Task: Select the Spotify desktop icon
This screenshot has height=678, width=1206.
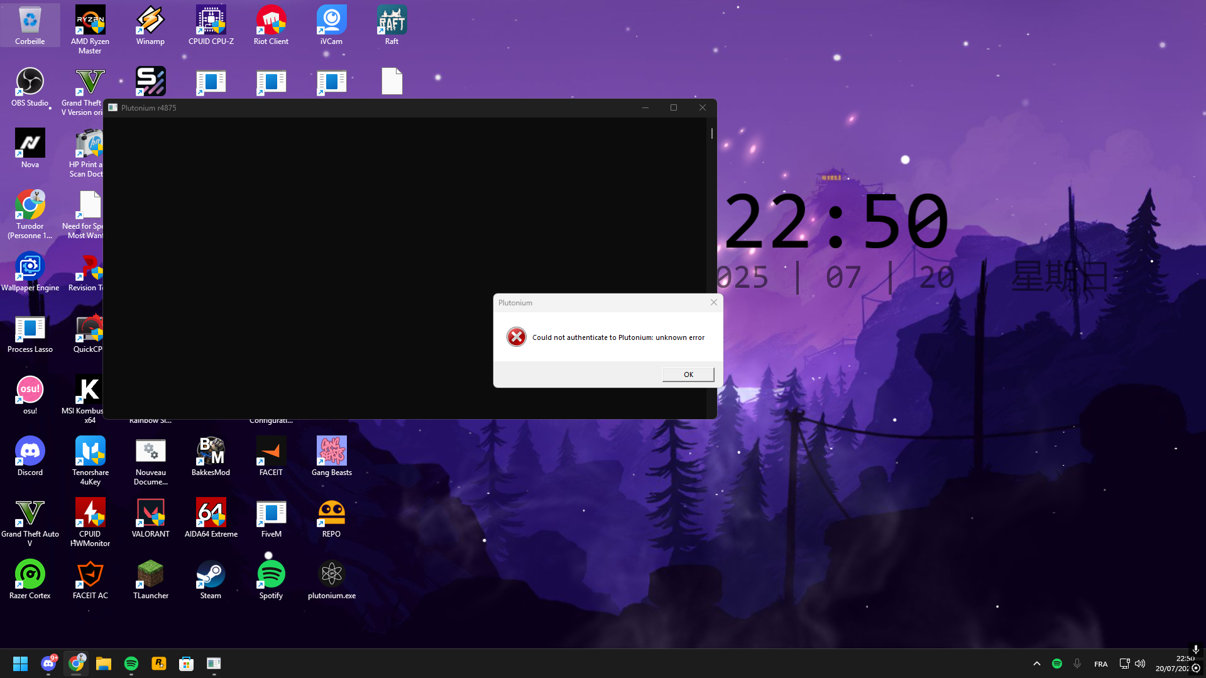Action: pyautogui.click(x=271, y=580)
